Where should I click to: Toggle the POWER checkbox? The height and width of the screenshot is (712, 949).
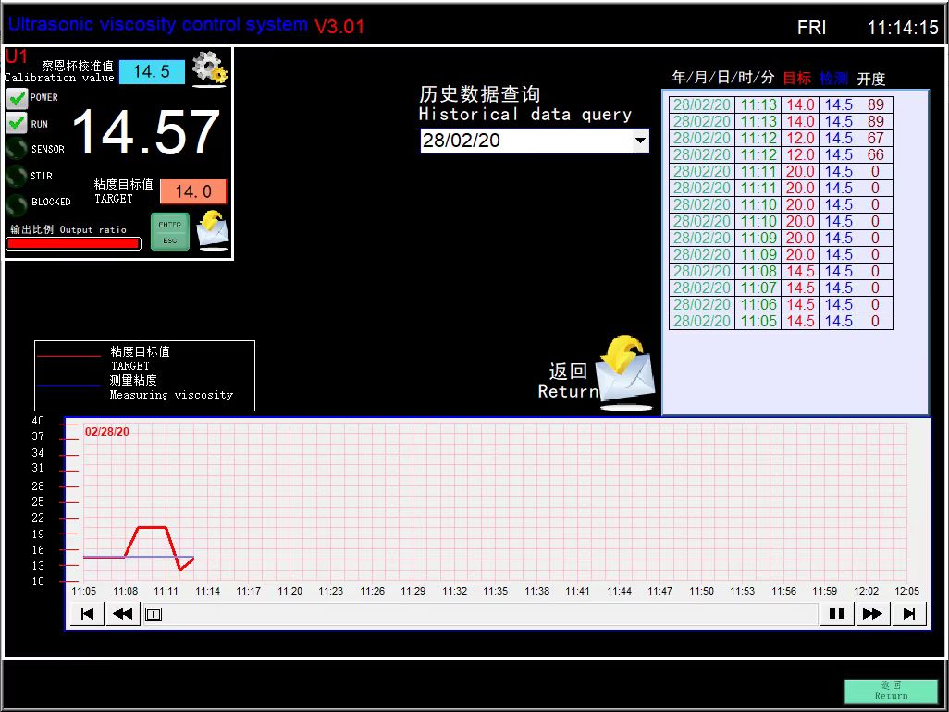pos(17,97)
